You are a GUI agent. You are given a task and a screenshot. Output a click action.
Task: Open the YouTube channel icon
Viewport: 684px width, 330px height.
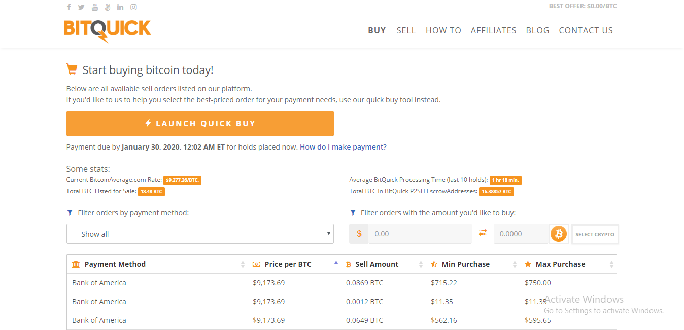(x=95, y=7)
